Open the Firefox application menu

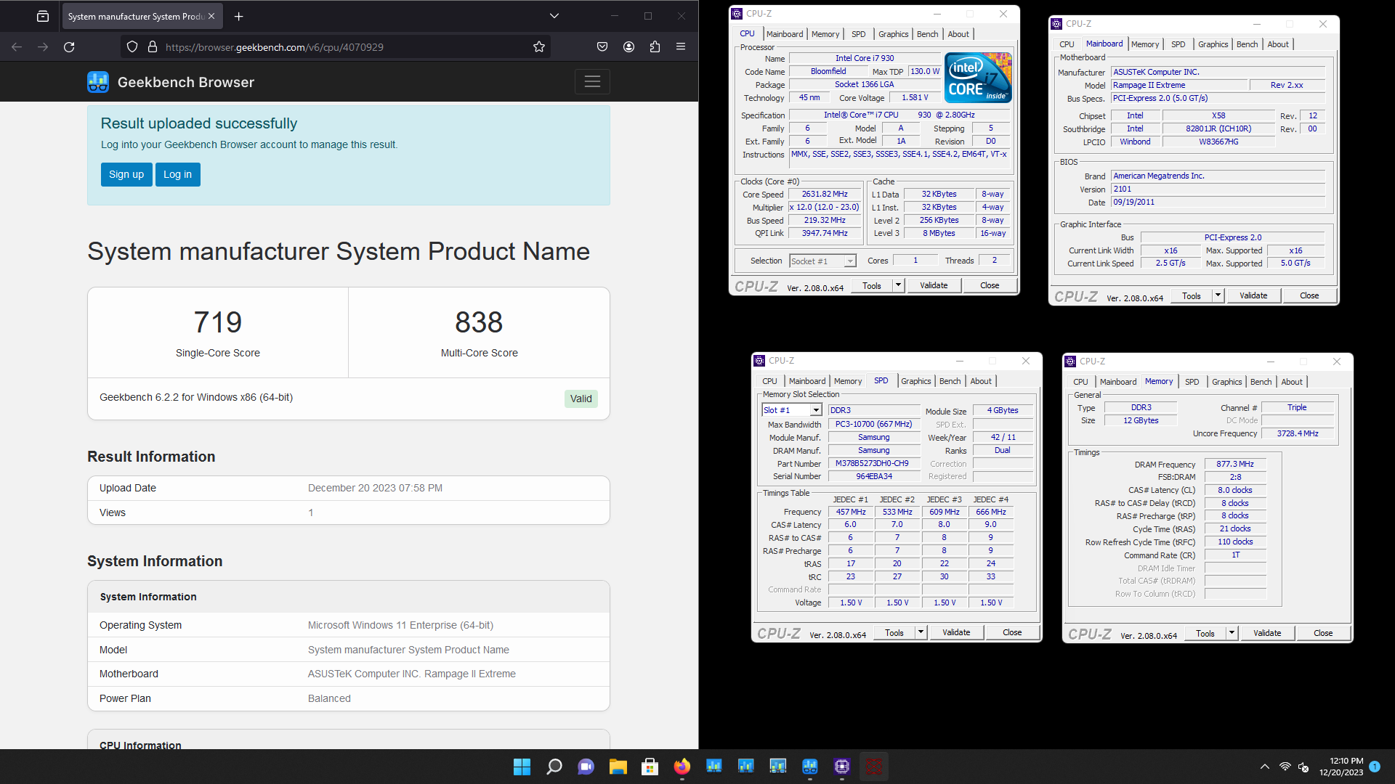click(681, 47)
